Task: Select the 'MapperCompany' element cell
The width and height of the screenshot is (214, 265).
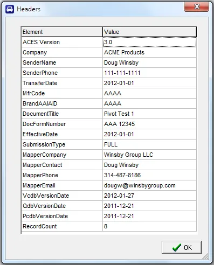Action: coord(62,155)
